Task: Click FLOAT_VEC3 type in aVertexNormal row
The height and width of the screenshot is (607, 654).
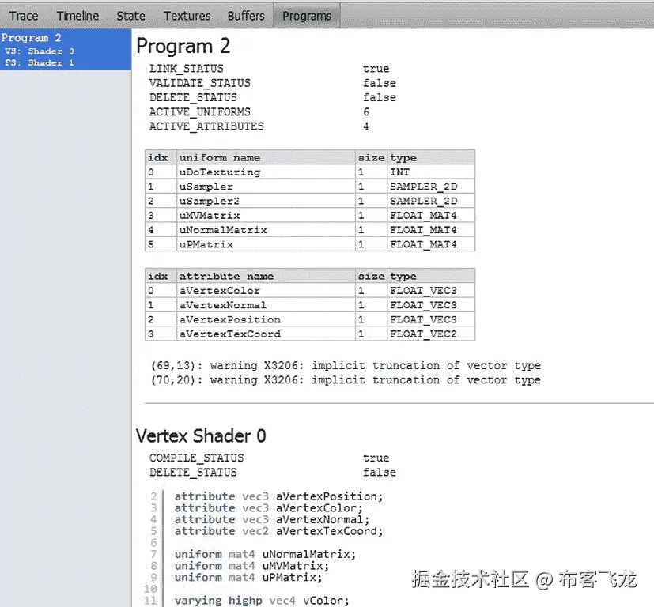Action: coord(431,305)
